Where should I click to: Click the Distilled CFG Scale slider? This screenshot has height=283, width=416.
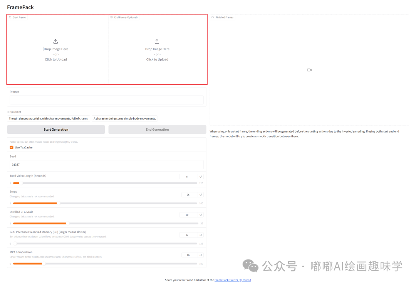[106, 224]
